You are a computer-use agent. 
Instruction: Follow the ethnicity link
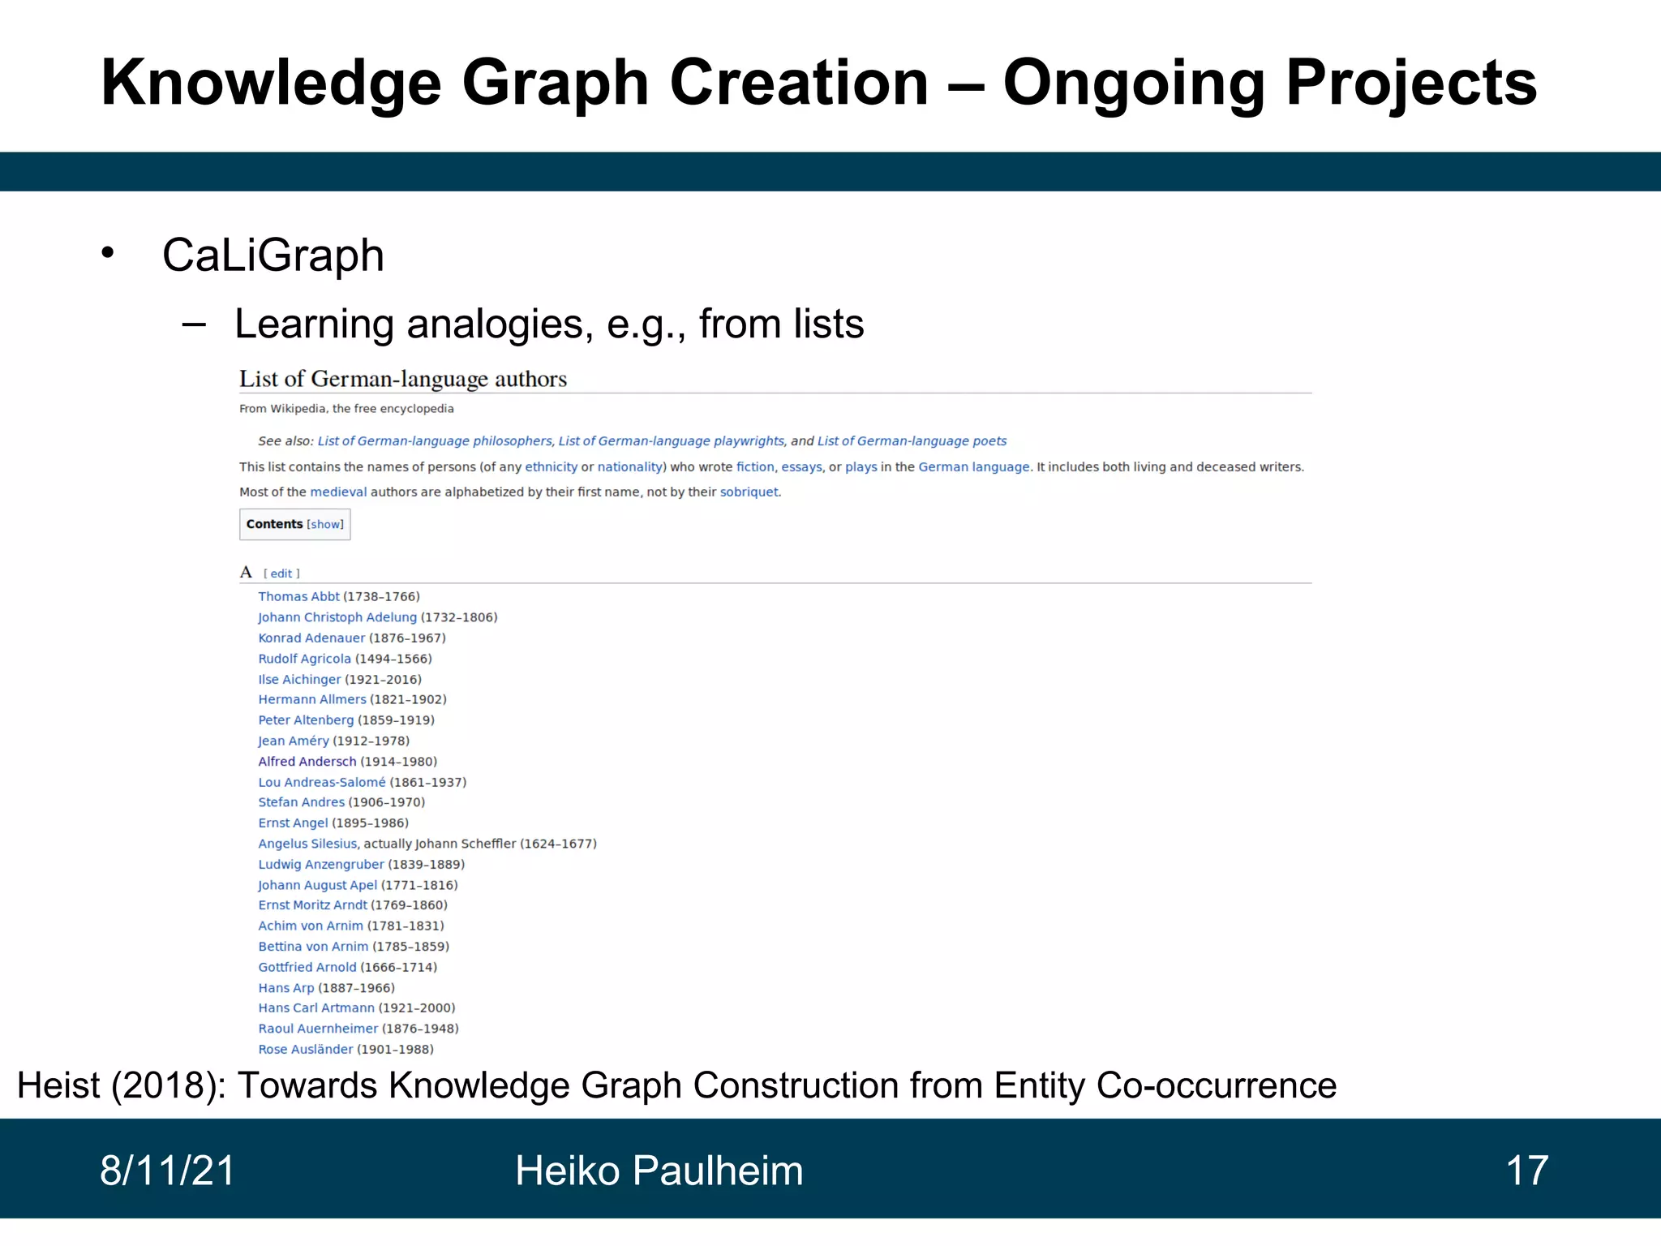[551, 467]
